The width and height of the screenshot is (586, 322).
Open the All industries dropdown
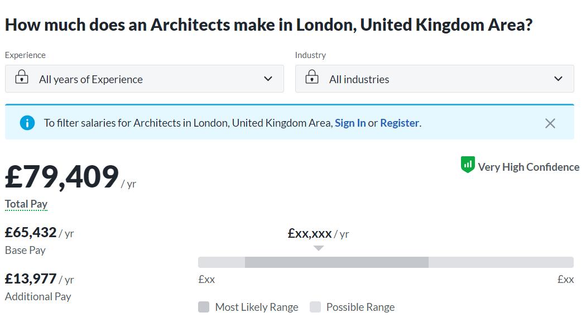point(434,79)
